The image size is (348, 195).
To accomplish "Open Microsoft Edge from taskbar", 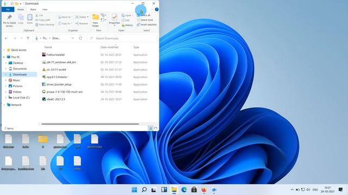I will [x=184, y=190].
